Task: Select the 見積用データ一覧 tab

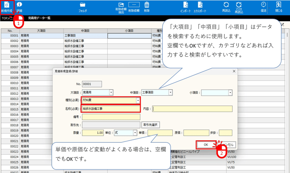Action: point(39,18)
